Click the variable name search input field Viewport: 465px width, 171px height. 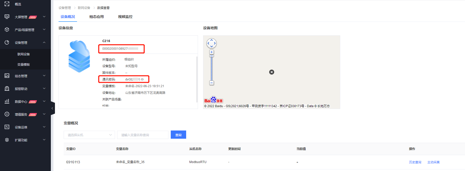143,135
